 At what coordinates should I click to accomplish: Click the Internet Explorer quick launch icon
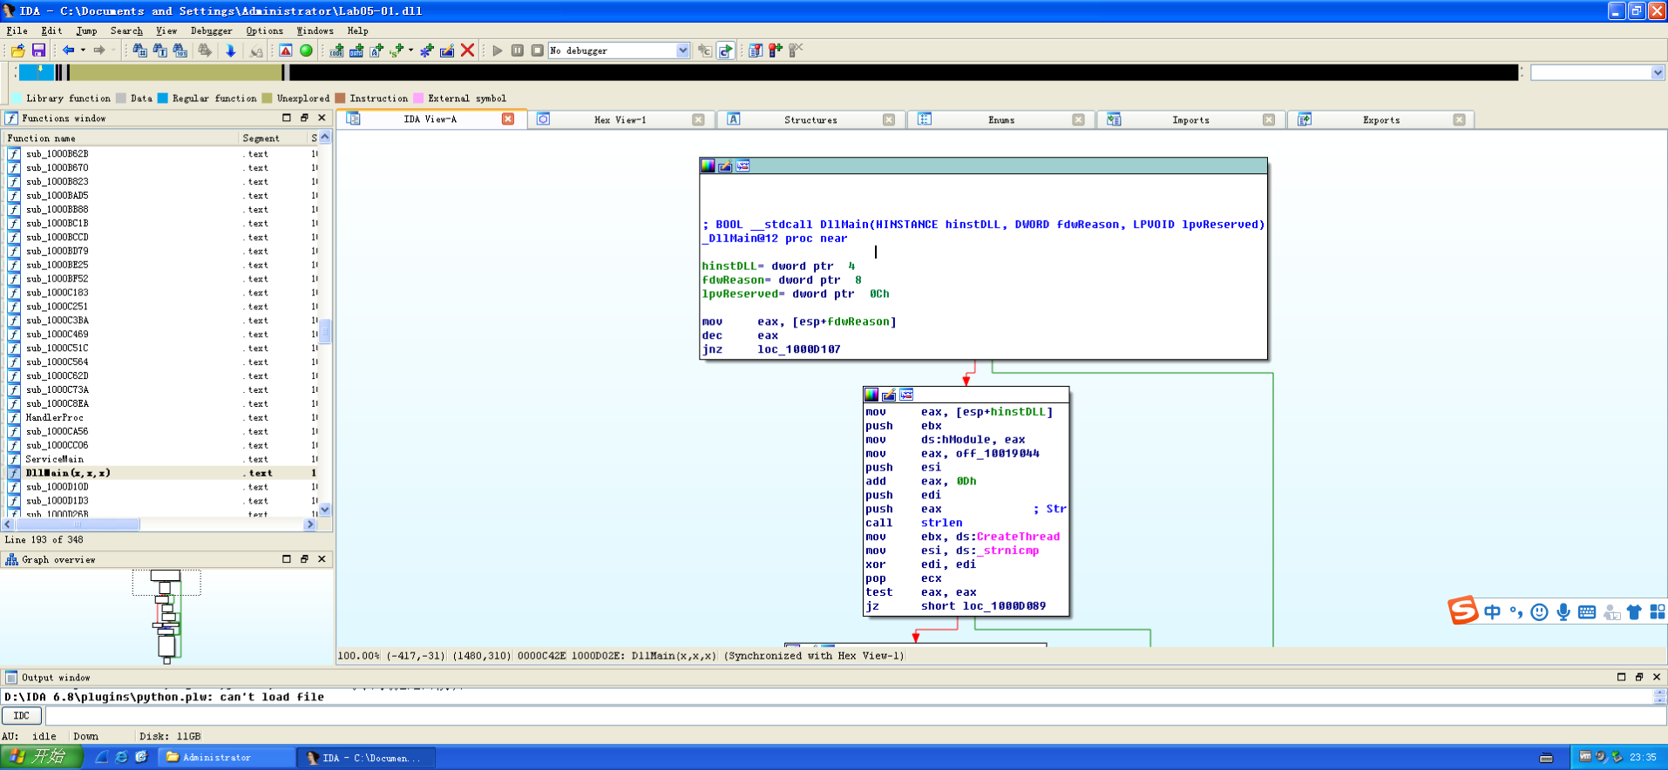click(121, 757)
